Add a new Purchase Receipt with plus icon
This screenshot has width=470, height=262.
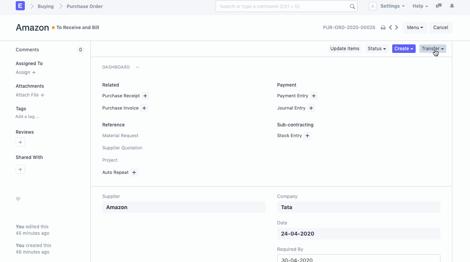[x=145, y=96]
